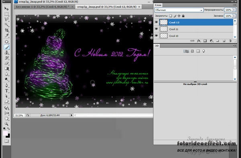Image resolution: width=241 pixels, height=158 pixels.
Task: Select the light bulb filter icon in 3D panel
Action: click(204, 51)
